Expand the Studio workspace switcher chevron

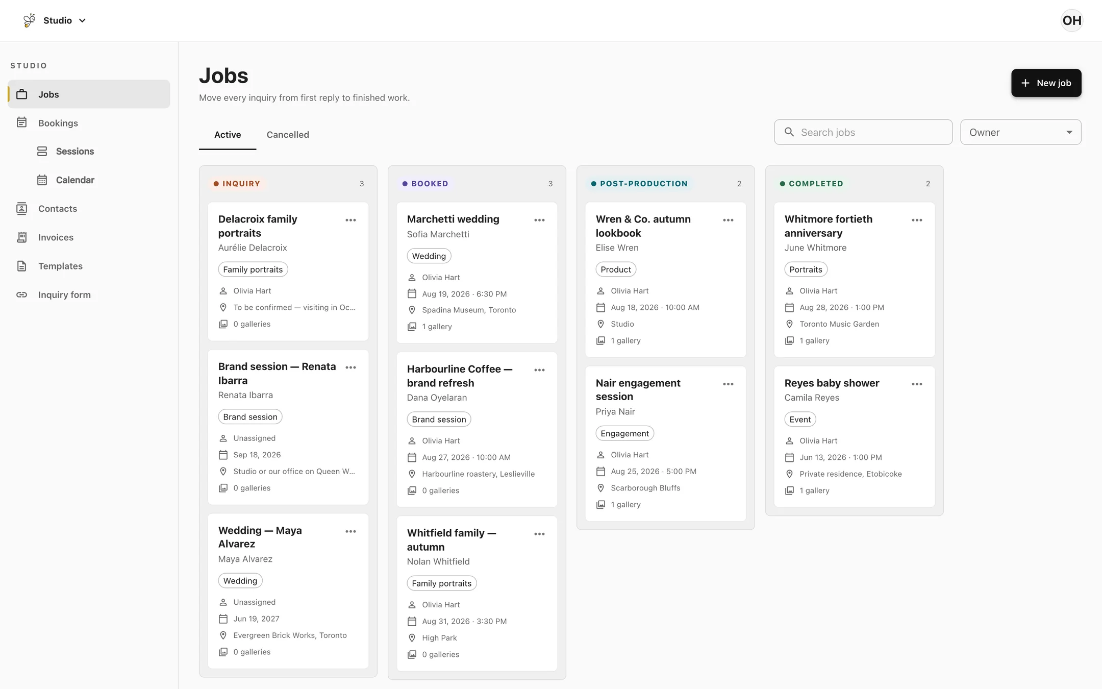pyautogui.click(x=83, y=20)
